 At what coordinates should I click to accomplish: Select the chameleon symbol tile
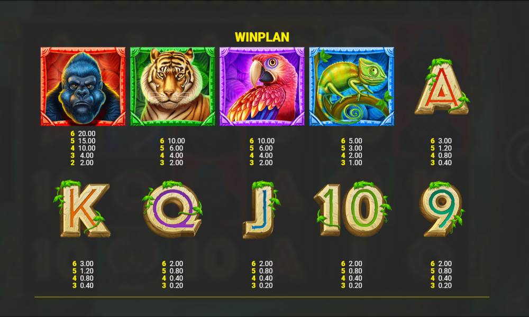click(x=352, y=86)
